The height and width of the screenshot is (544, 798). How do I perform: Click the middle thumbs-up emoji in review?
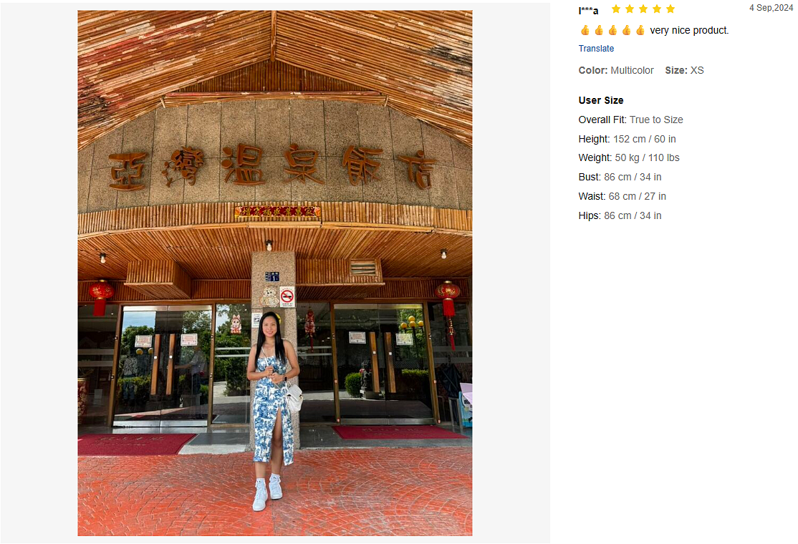tap(612, 31)
